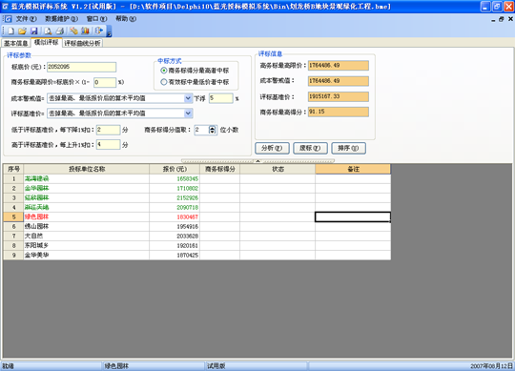Switch to the 基本信息 tab
515x371 pixels.
(16, 43)
